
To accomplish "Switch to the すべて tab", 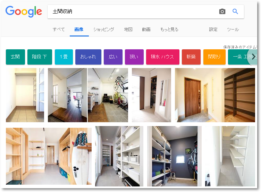I will tap(59, 30).
